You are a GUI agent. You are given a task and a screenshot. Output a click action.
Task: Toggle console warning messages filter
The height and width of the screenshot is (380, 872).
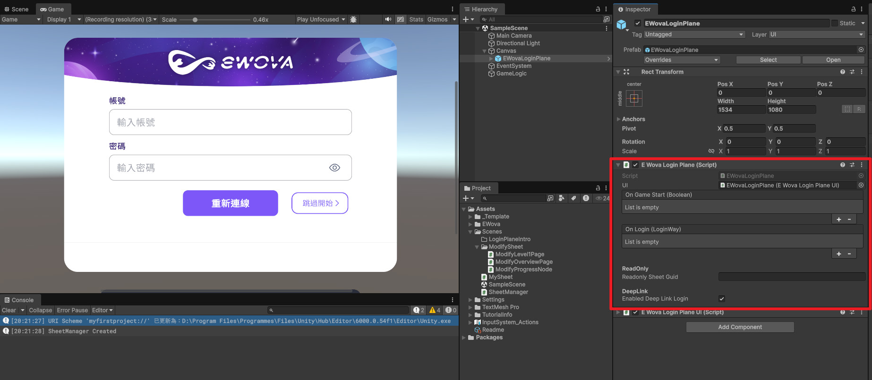435,310
